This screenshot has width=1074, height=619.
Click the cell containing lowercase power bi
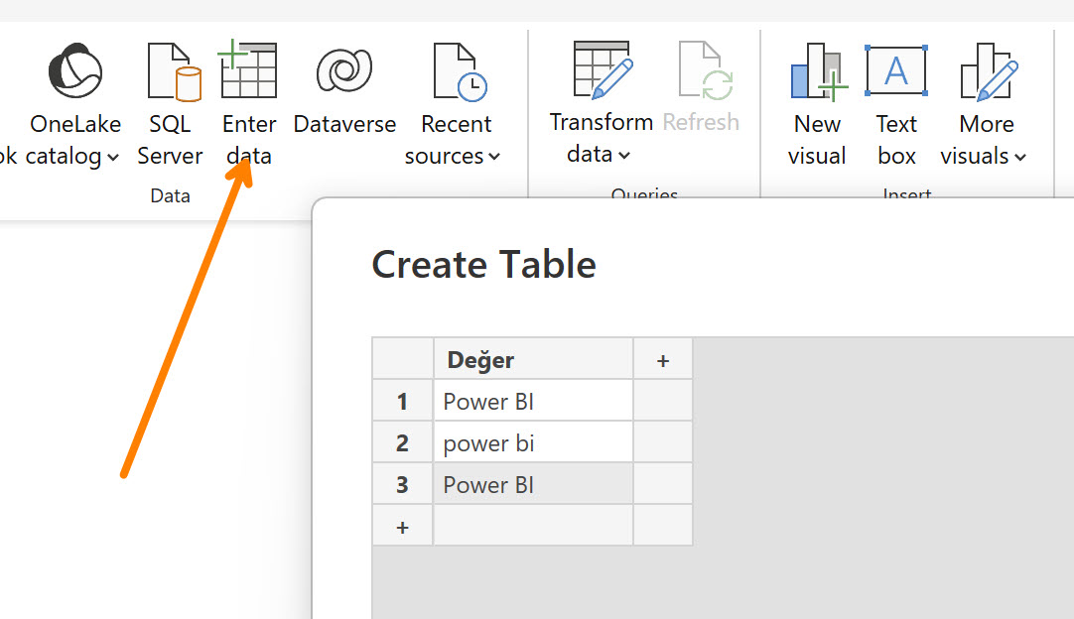point(533,443)
